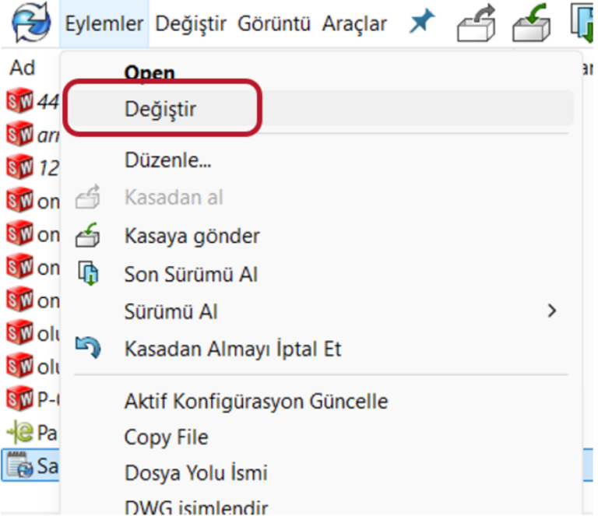Click the Son Sürümü Al icon
Viewport: 598px width, 516px height.
click(x=87, y=273)
